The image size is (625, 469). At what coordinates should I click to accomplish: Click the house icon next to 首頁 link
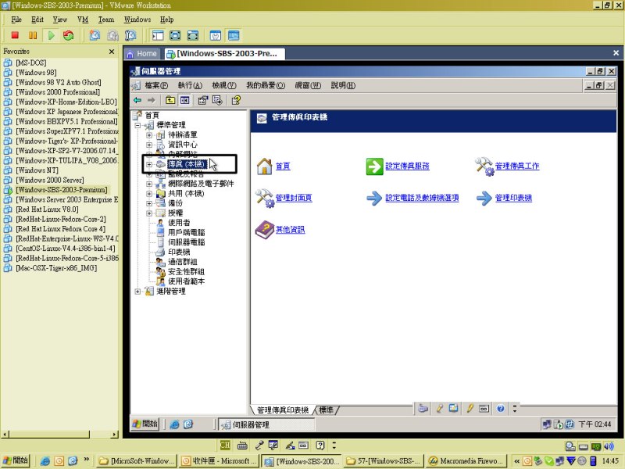point(264,166)
